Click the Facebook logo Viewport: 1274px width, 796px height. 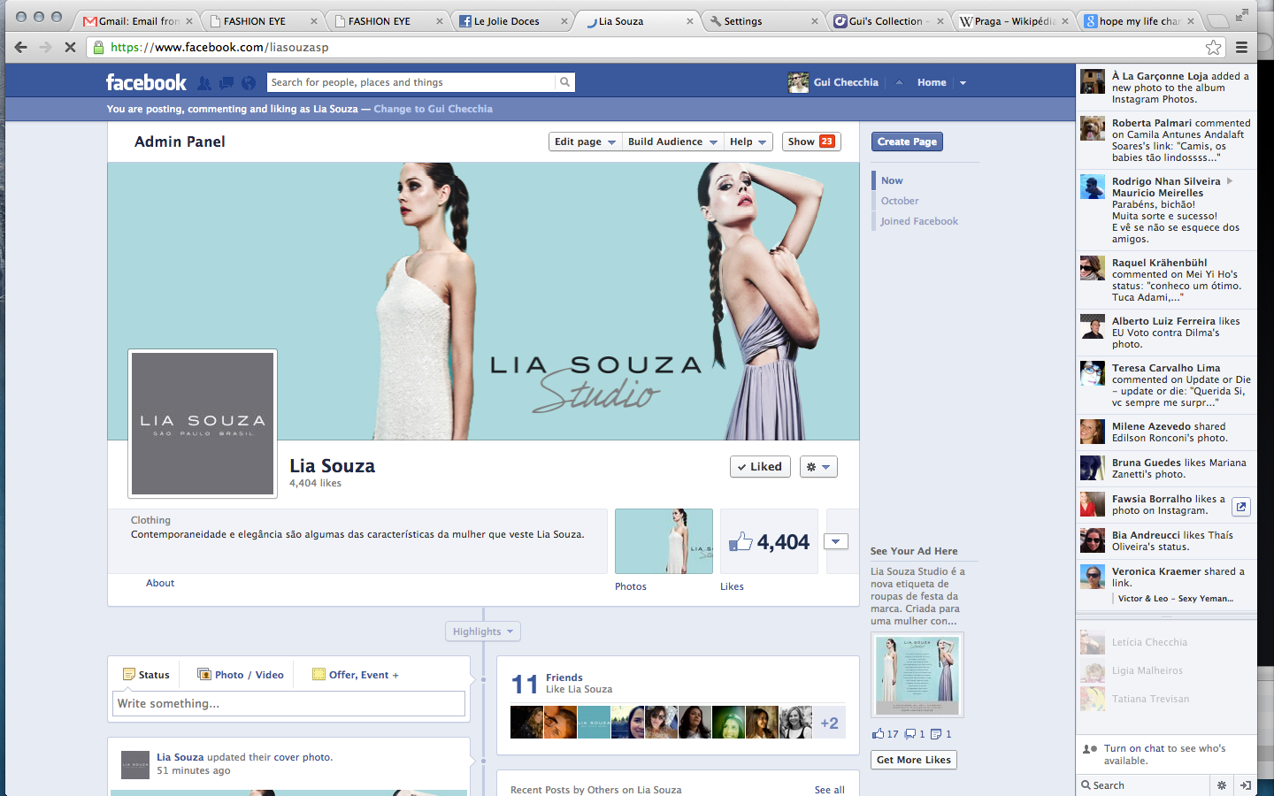point(146,82)
